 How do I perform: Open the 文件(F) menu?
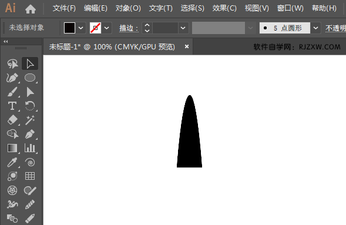pyautogui.click(x=64, y=8)
